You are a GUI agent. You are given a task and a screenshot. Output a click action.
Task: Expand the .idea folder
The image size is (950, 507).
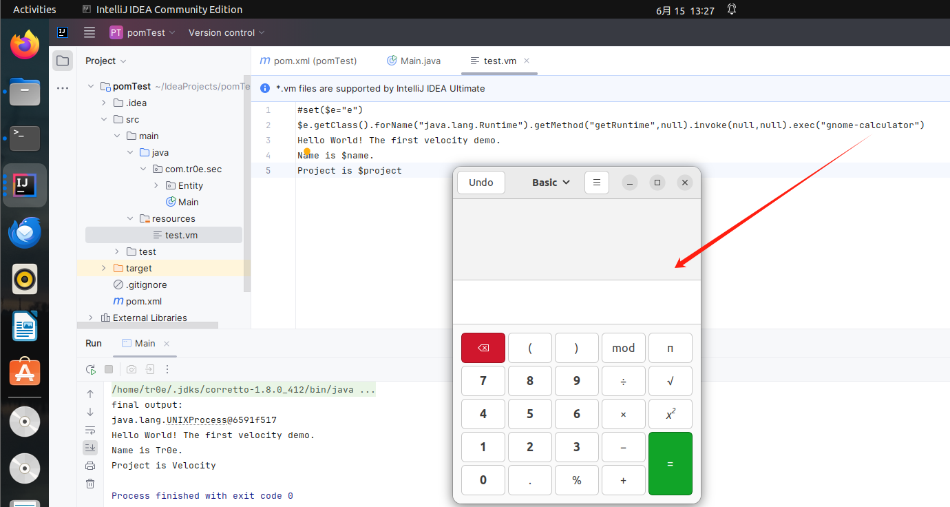point(104,103)
